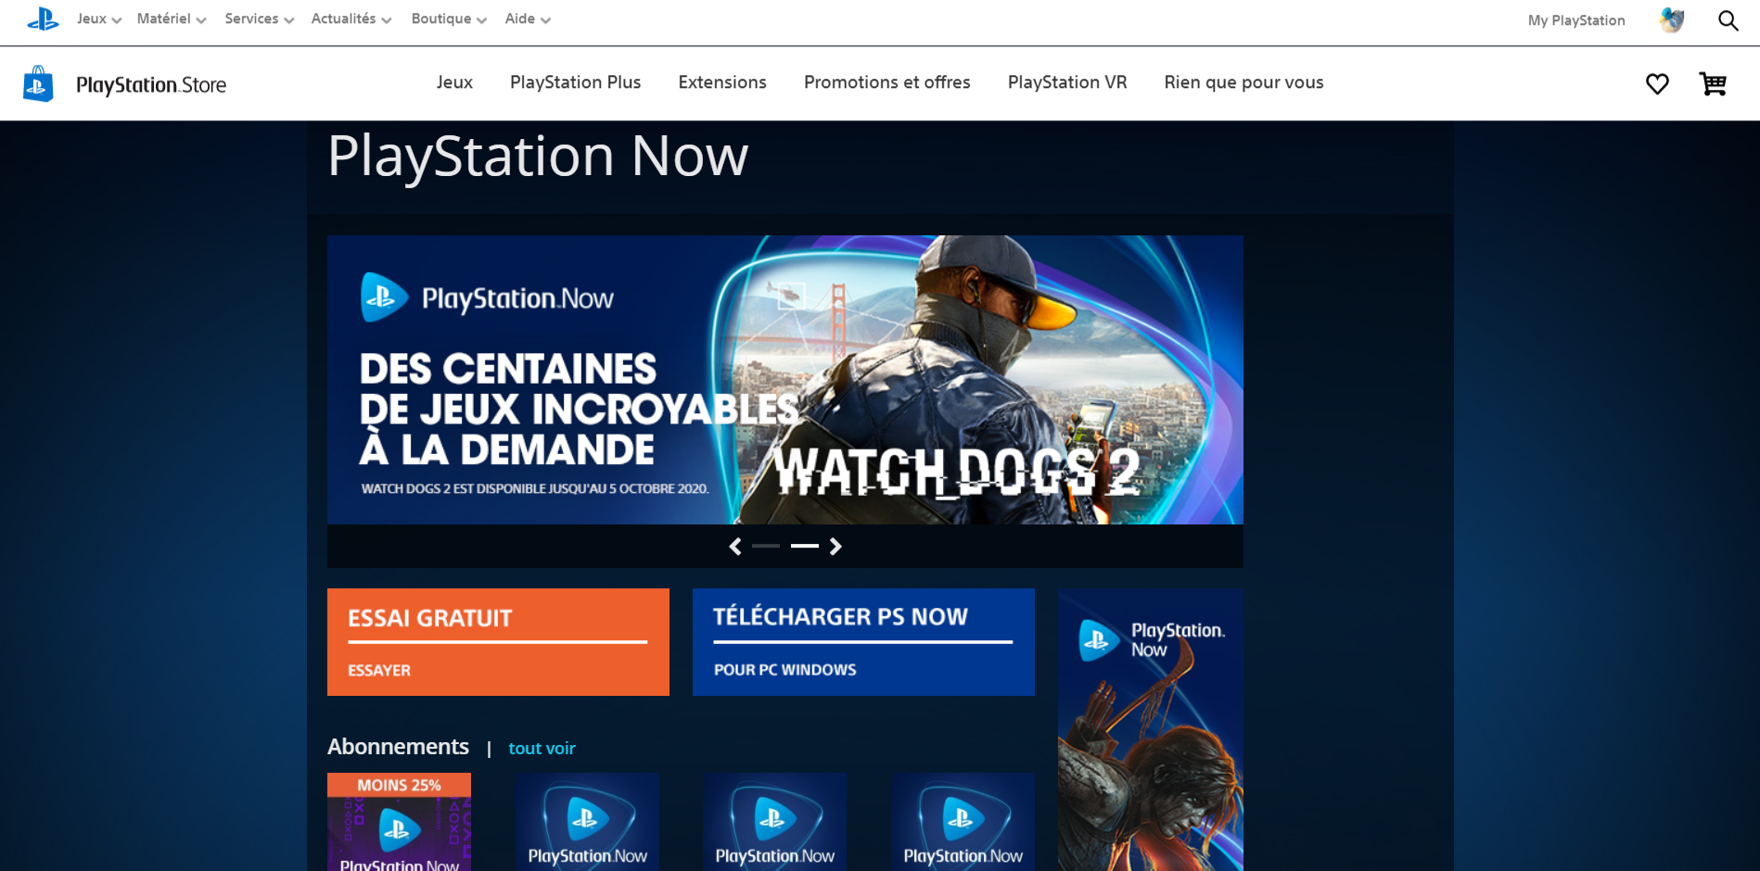Viewport: 1760px width, 871px height.
Task: Expand the Matériel dropdown menu
Action: tap(172, 19)
